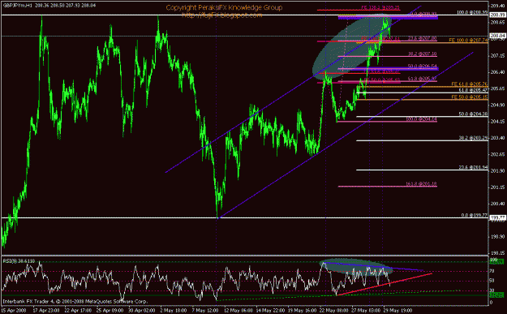Select the 100.0 @208.99 Fibonacci label
The width and height of the screenshot is (507, 314).
pyautogui.click(x=472, y=12)
